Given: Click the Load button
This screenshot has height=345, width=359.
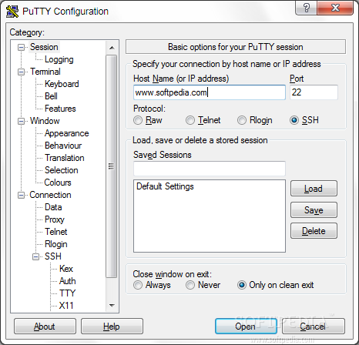Looking at the screenshot, I should click(314, 189).
